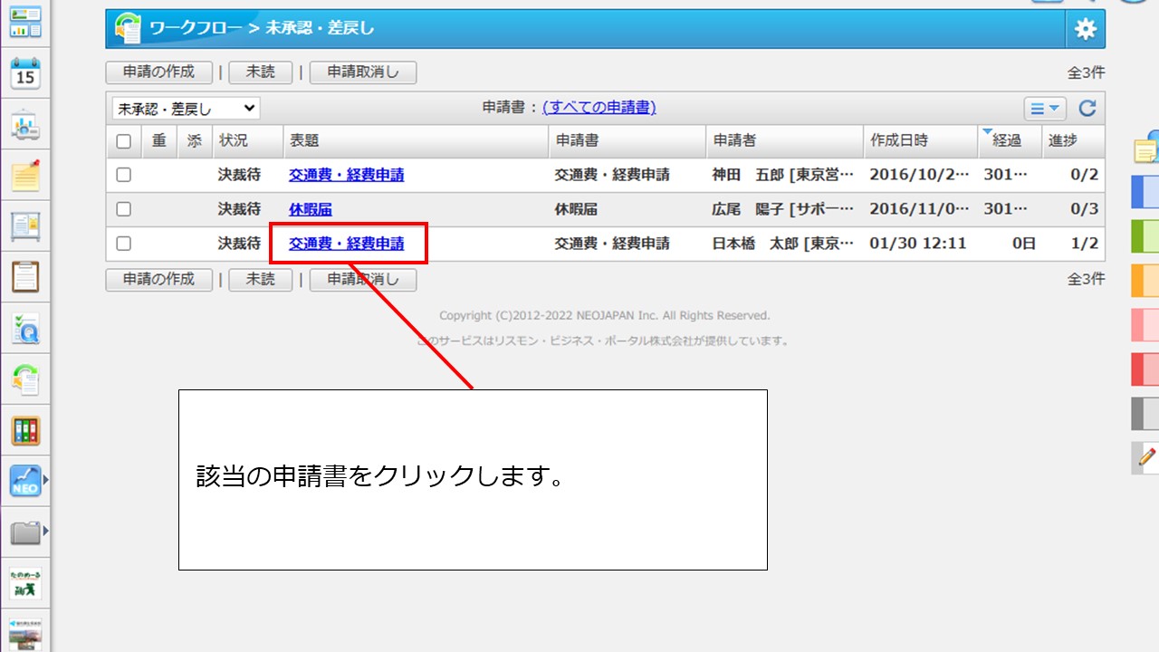Click the refresh list icon
Image resolution: width=1159 pixels, height=652 pixels.
point(1087,109)
